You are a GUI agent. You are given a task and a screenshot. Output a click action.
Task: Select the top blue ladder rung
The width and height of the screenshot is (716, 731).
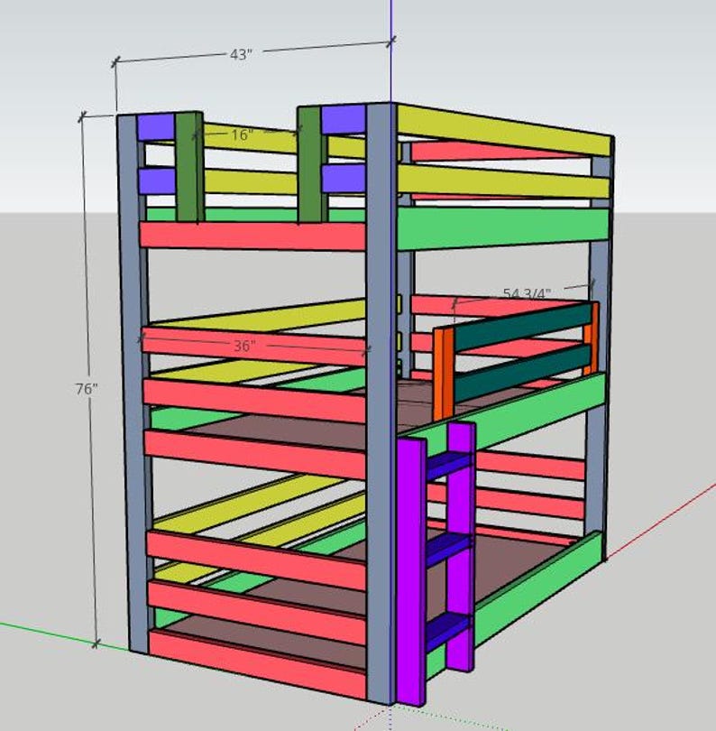pos(450,466)
